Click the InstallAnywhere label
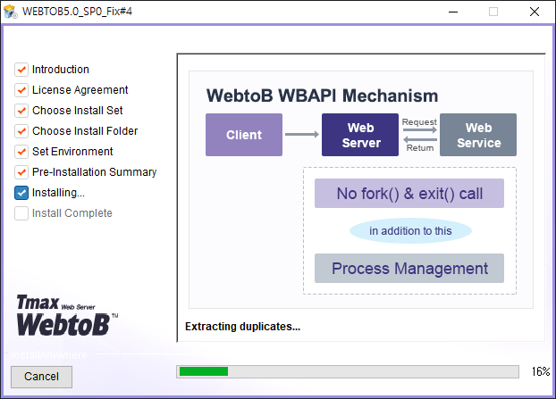This screenshot has height=399, width=556. pyautogui.click(x=49, y=354)
